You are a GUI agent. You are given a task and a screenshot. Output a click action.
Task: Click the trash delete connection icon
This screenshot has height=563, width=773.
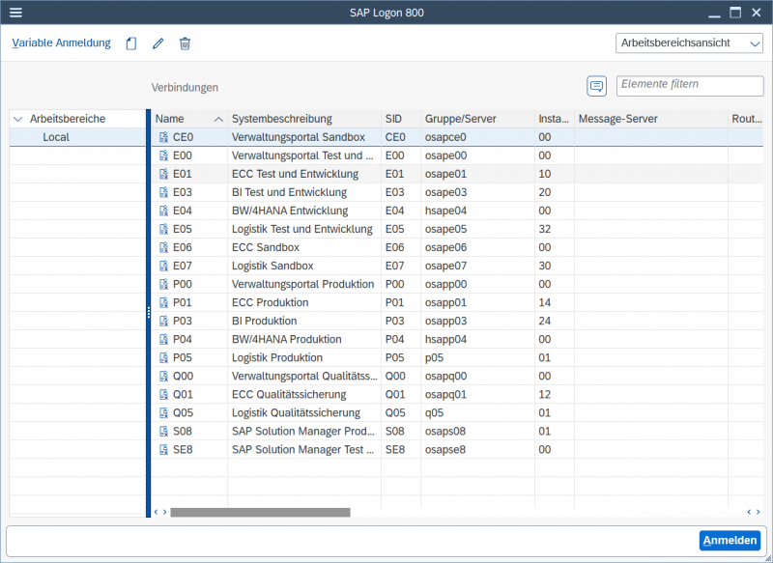[185, 43]
